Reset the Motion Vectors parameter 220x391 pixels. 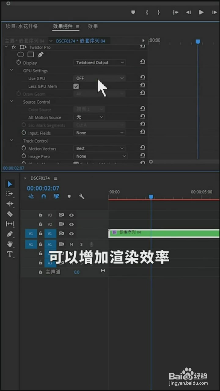click(142, 148)
